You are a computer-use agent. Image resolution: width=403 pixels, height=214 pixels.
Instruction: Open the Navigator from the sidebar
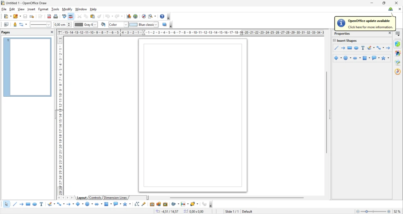(398, 72)
